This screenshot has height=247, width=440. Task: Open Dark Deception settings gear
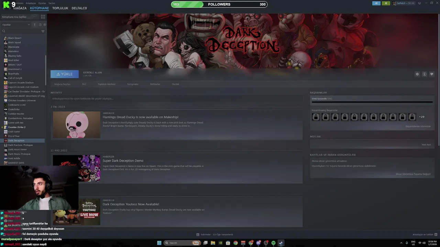pyautogui.click(x=417, y=74)
